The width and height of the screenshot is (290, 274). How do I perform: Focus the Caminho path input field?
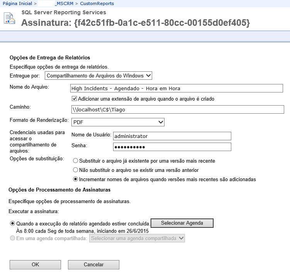coord(177,109)
